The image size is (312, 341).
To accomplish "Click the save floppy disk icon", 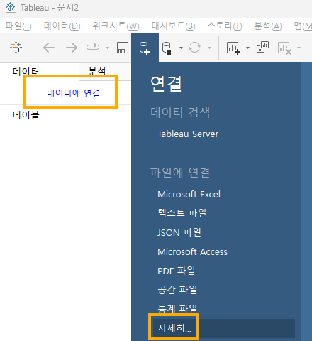I will [x=123, y=48].
